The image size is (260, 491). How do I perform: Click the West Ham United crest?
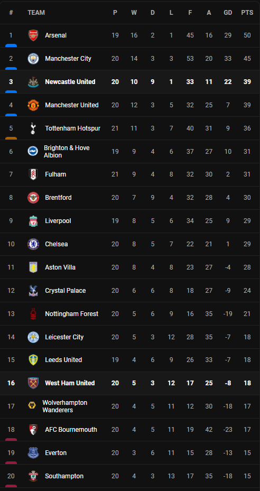coord(33,383)
